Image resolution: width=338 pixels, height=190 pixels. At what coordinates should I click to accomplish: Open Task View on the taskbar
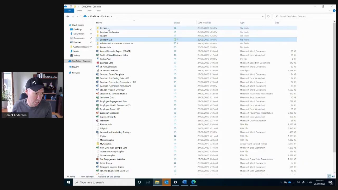tap(148, 182)
